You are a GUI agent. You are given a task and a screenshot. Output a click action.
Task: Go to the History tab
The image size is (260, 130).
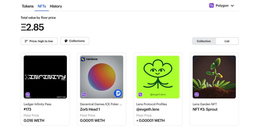[x=56, y=6]
